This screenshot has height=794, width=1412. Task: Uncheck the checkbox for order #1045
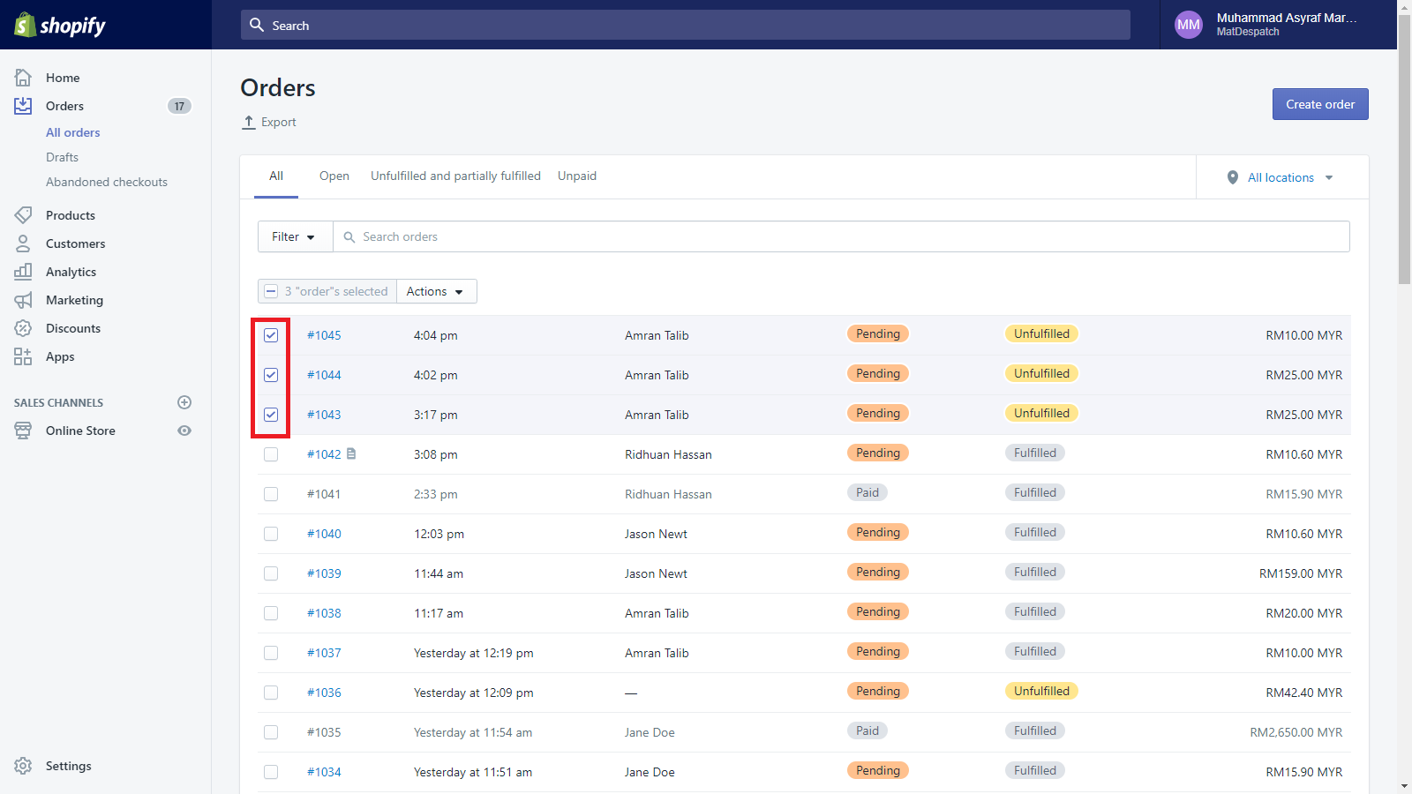pos(271,335)
